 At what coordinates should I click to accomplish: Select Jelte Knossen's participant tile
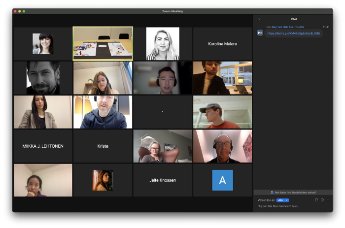[163, 180]
